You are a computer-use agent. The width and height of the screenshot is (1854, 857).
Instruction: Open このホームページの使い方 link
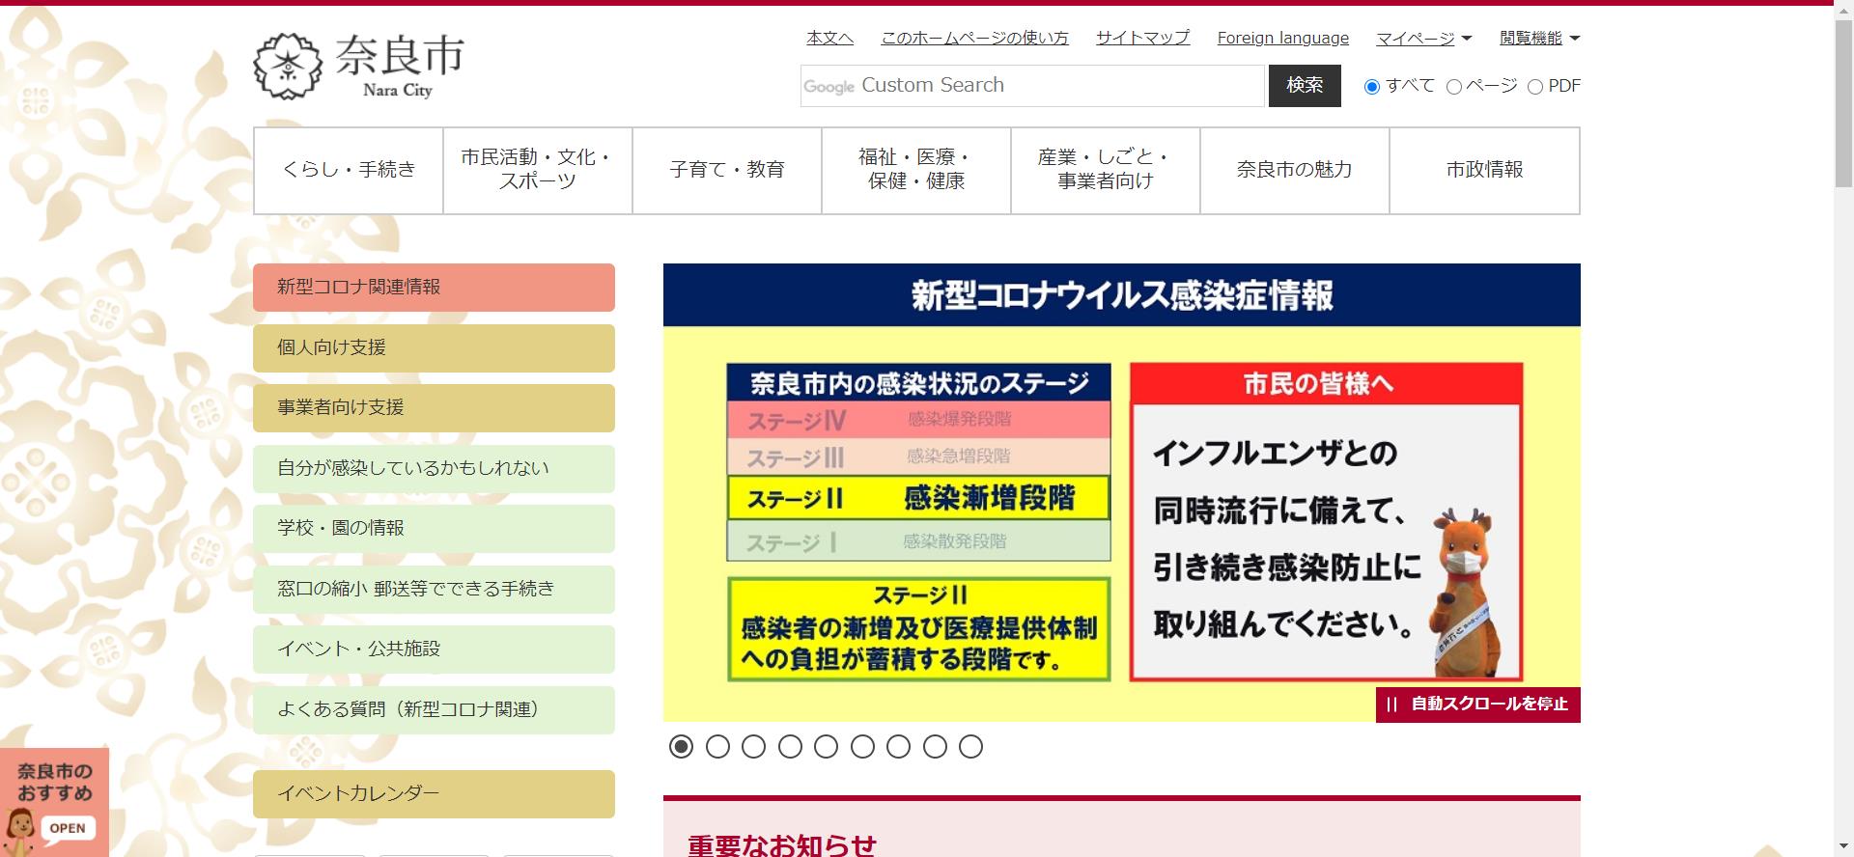click(975, 38)
